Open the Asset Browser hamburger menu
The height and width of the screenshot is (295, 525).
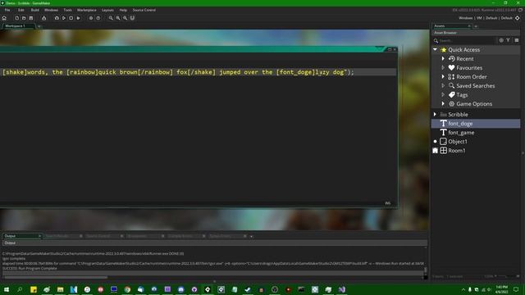[517, 40]
